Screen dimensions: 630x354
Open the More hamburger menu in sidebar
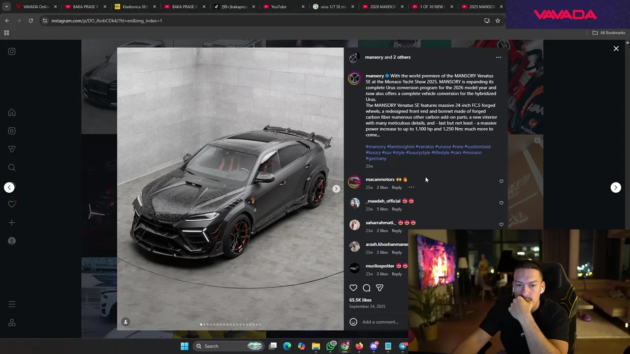click(12, 304)
